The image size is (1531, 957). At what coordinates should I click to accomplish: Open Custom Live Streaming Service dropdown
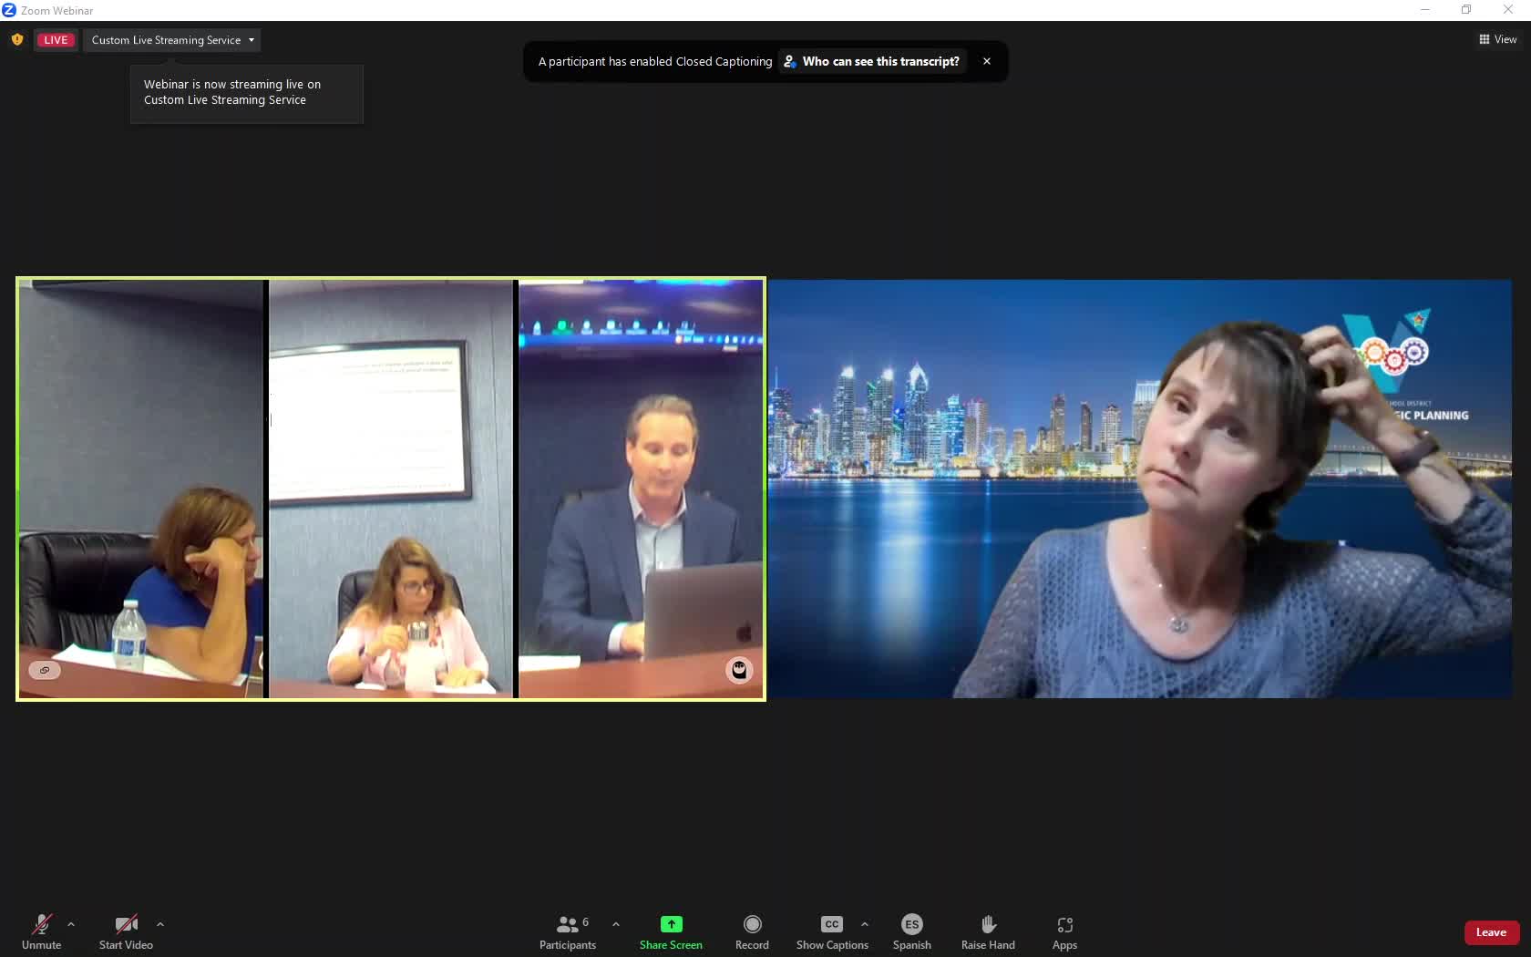click(172, 40)
